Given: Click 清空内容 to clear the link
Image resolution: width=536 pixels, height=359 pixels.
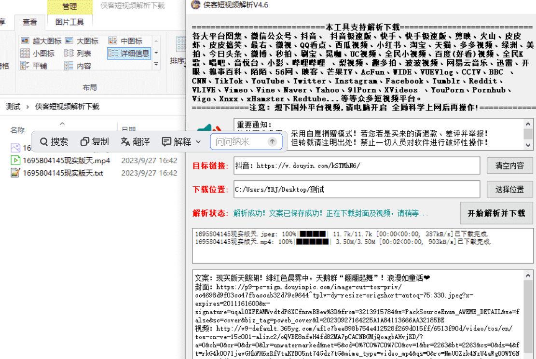Looking at the screenshot, I should pyautogui.click(x=509, y=166).
